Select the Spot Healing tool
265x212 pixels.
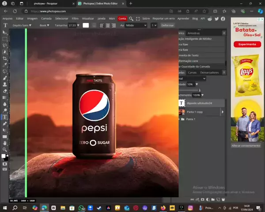tap(5, 72)
